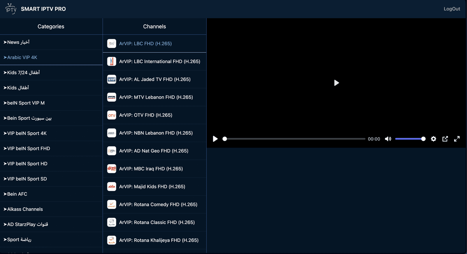Viewport: 467px width, 254px height.
Task: Expand the News أخبار category
Action: tap(51, 42)
